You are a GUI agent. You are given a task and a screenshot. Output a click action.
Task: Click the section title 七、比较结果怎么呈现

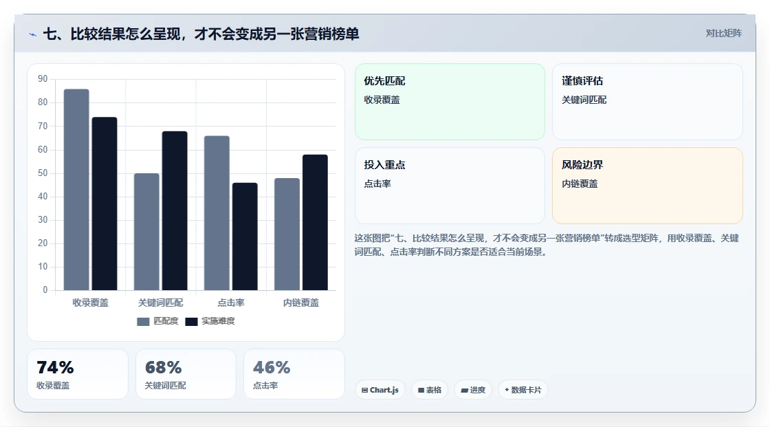coord(201,34)
